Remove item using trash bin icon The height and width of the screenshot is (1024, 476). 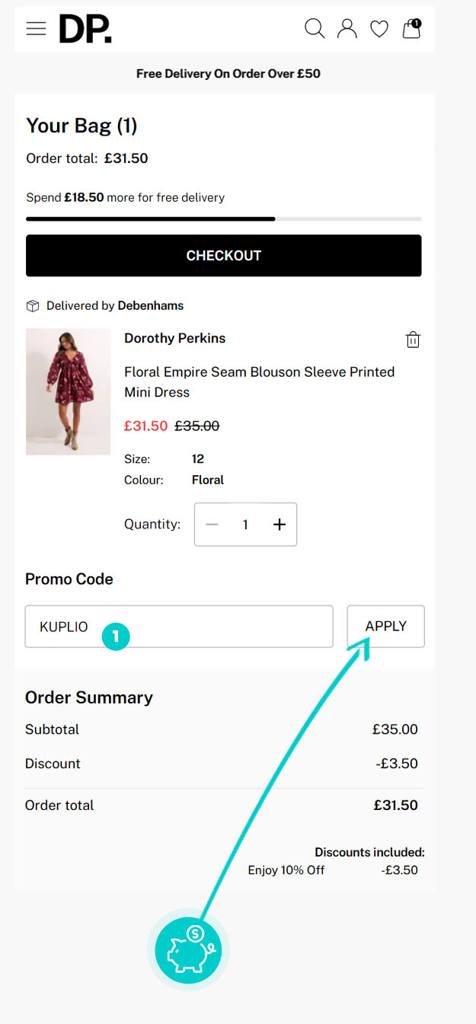pos(412,340)
